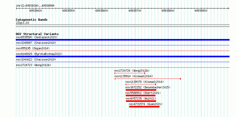Click the nsv955195 (Dogan2014) label
Screen dimensions: 237x117
(x=33, y=48)
